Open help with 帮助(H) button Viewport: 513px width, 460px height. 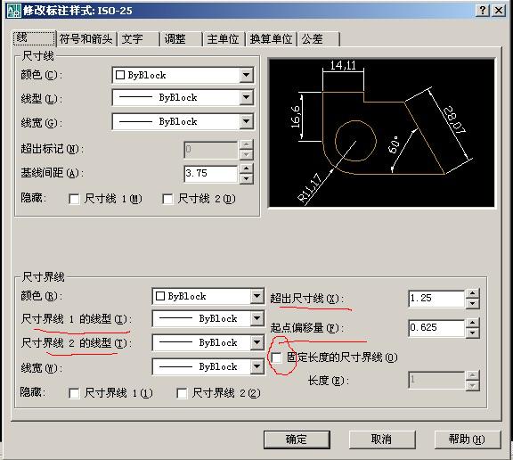pos(468,439)
